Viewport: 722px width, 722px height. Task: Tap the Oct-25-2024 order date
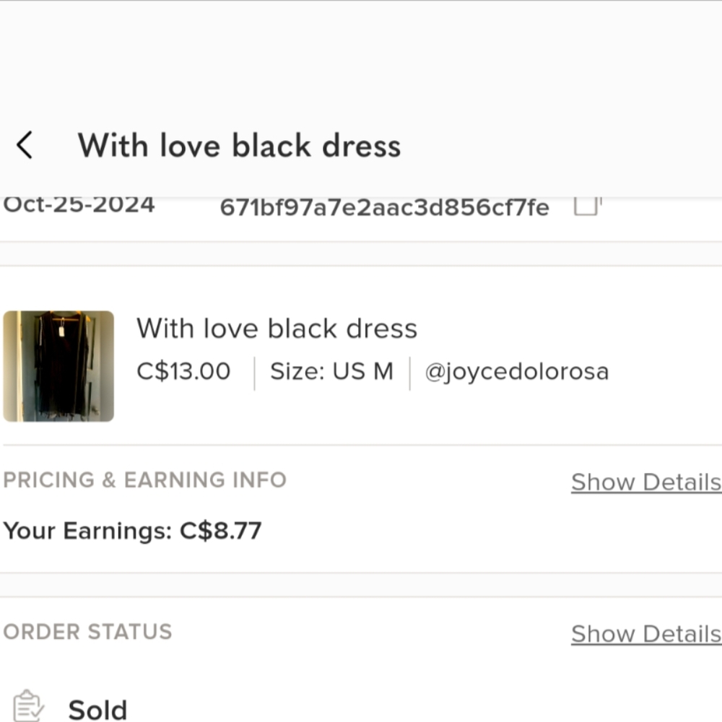point(79,205)
